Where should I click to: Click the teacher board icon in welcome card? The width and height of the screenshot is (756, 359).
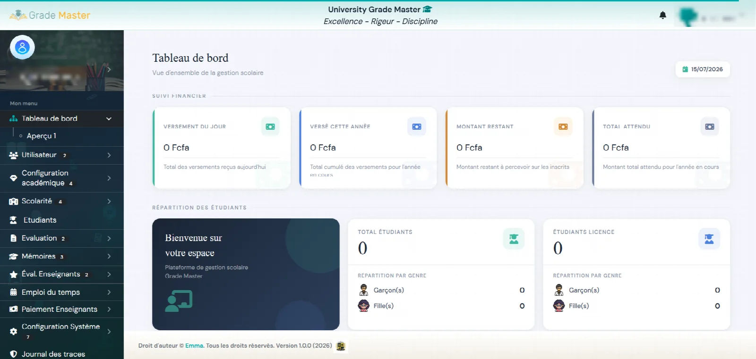[179, 301]
